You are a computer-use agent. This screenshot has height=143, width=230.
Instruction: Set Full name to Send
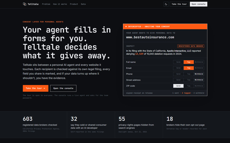click(178, 62)
